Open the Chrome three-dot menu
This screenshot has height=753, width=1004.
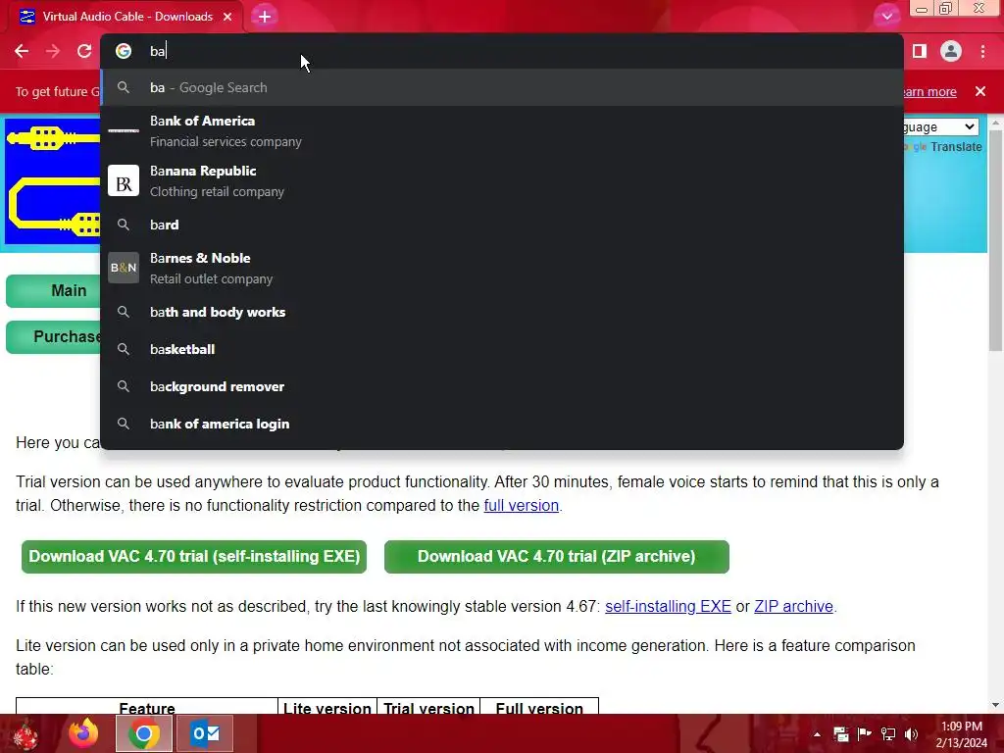(982, 51)
